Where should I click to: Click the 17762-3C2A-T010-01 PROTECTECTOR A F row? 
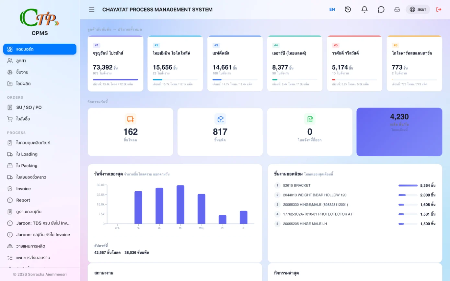point(355,214)
